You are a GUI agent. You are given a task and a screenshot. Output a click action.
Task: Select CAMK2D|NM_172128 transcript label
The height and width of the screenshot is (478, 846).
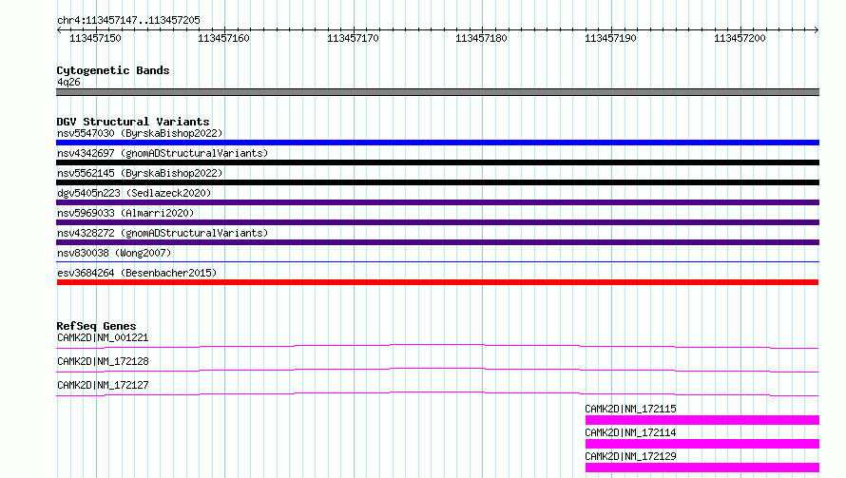103,361
